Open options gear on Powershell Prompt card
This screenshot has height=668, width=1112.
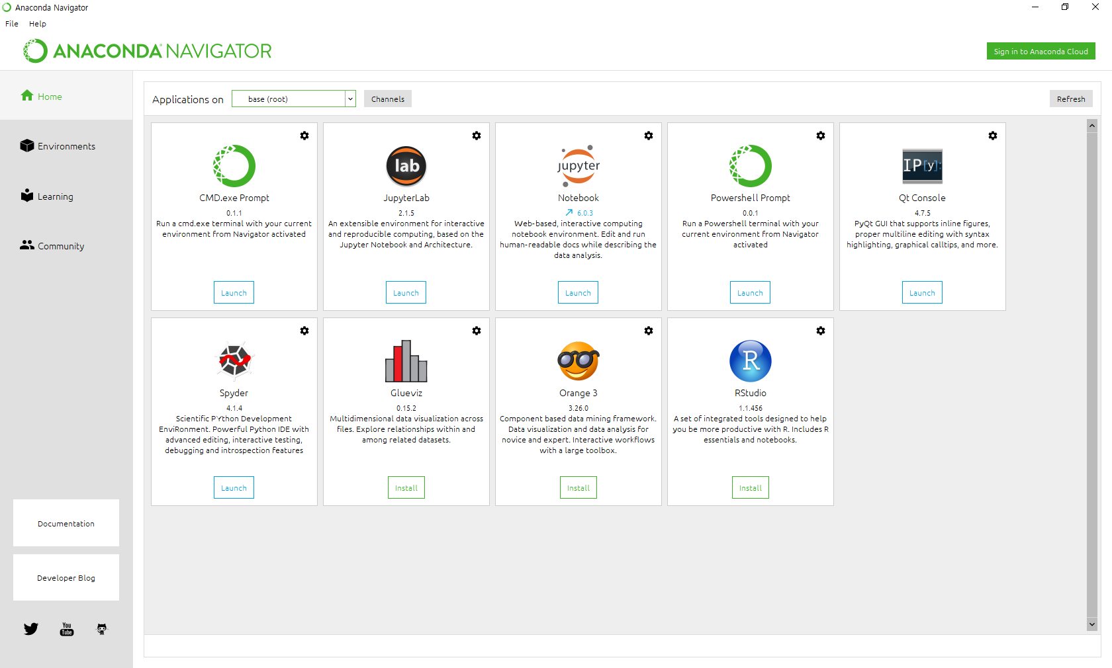821,136
